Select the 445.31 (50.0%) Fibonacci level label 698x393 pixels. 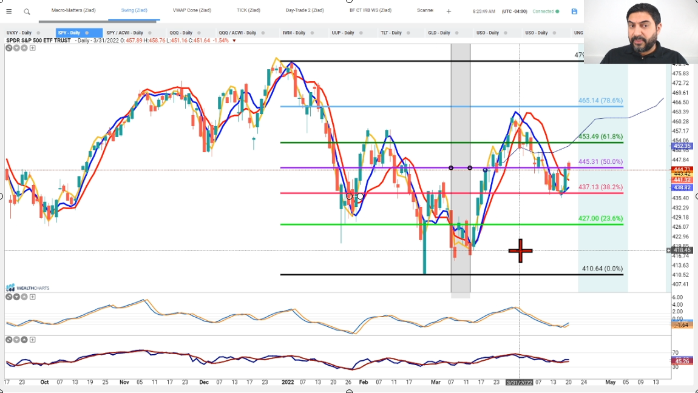[x=600, y=162]
